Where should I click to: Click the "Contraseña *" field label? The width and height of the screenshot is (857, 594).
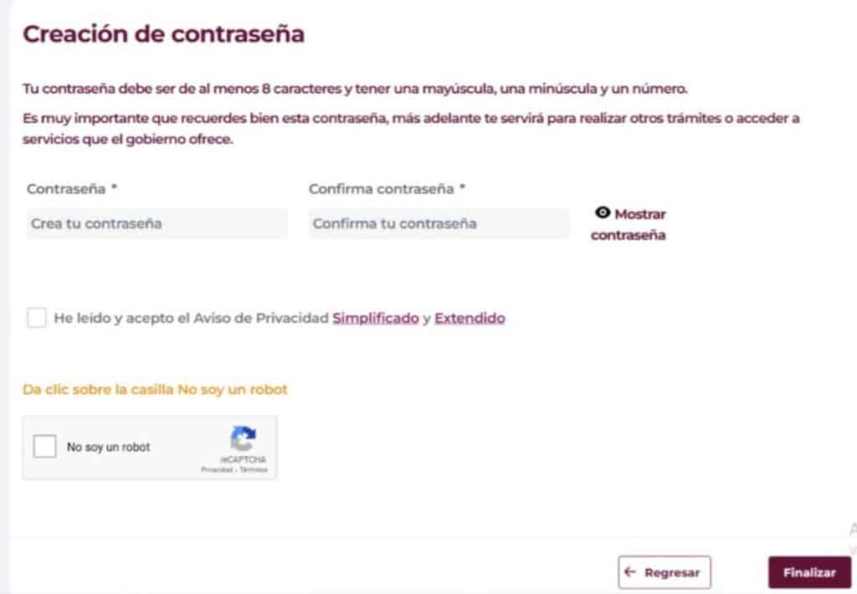(x=72, y=189)
